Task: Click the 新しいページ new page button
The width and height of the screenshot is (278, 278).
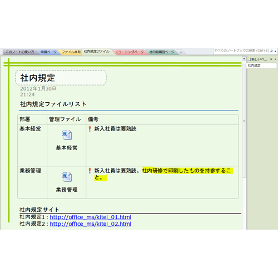Action: pos(258,59)
